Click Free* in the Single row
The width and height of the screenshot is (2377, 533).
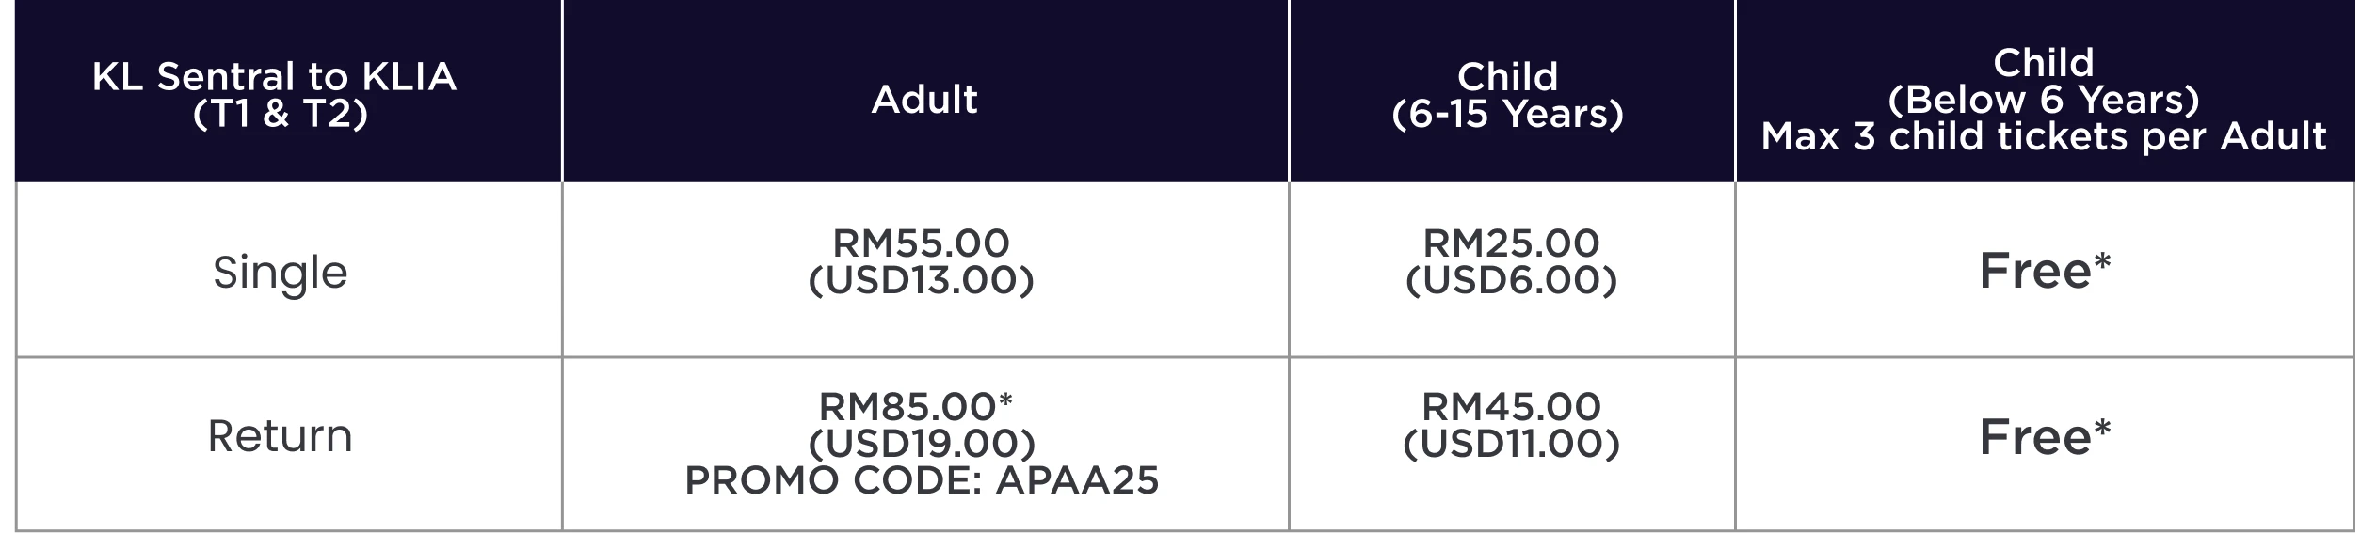(x=2045, y=272)
